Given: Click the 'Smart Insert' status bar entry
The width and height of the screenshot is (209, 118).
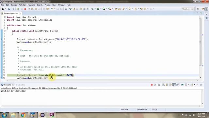Looking at the screenshot, I should click(x=142, y=109).
